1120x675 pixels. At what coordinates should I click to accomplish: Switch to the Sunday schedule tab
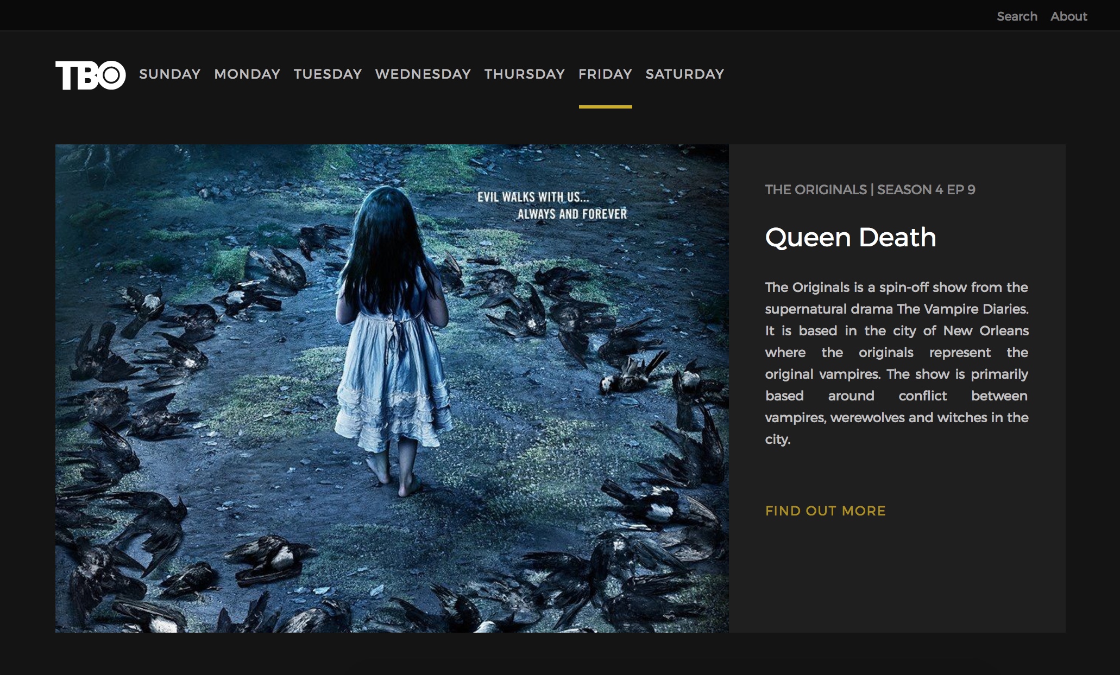coord(169,74)
